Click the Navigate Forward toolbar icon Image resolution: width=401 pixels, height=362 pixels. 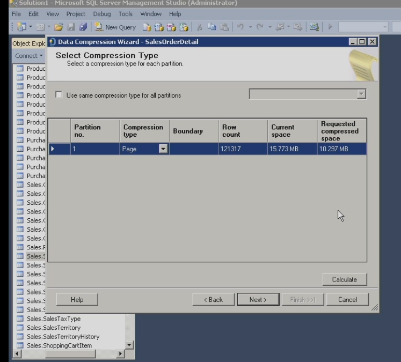click(x=298, y=27)
